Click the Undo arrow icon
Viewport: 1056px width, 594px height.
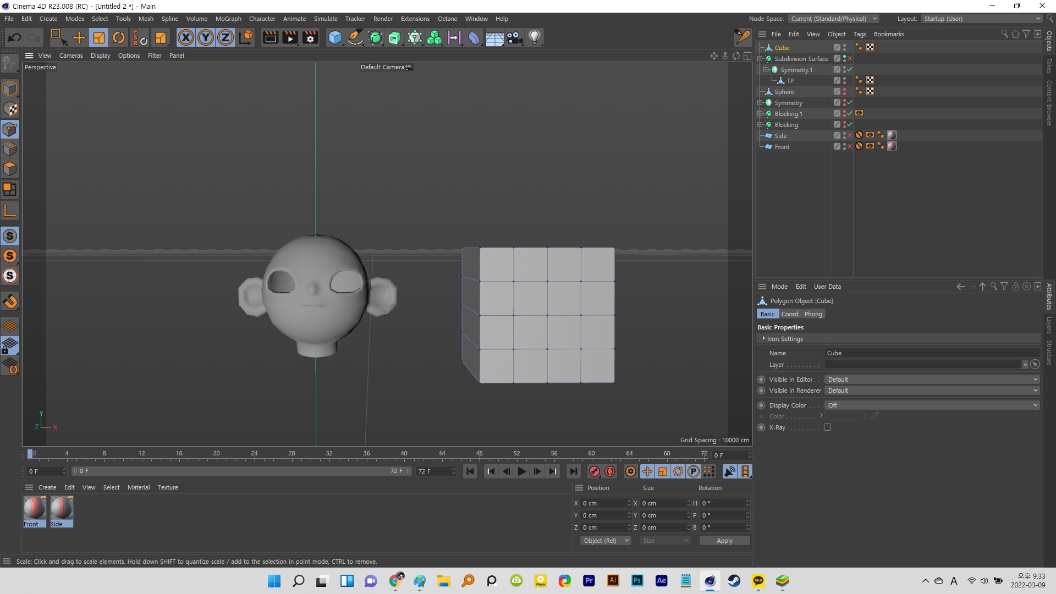tap(15, 37)
